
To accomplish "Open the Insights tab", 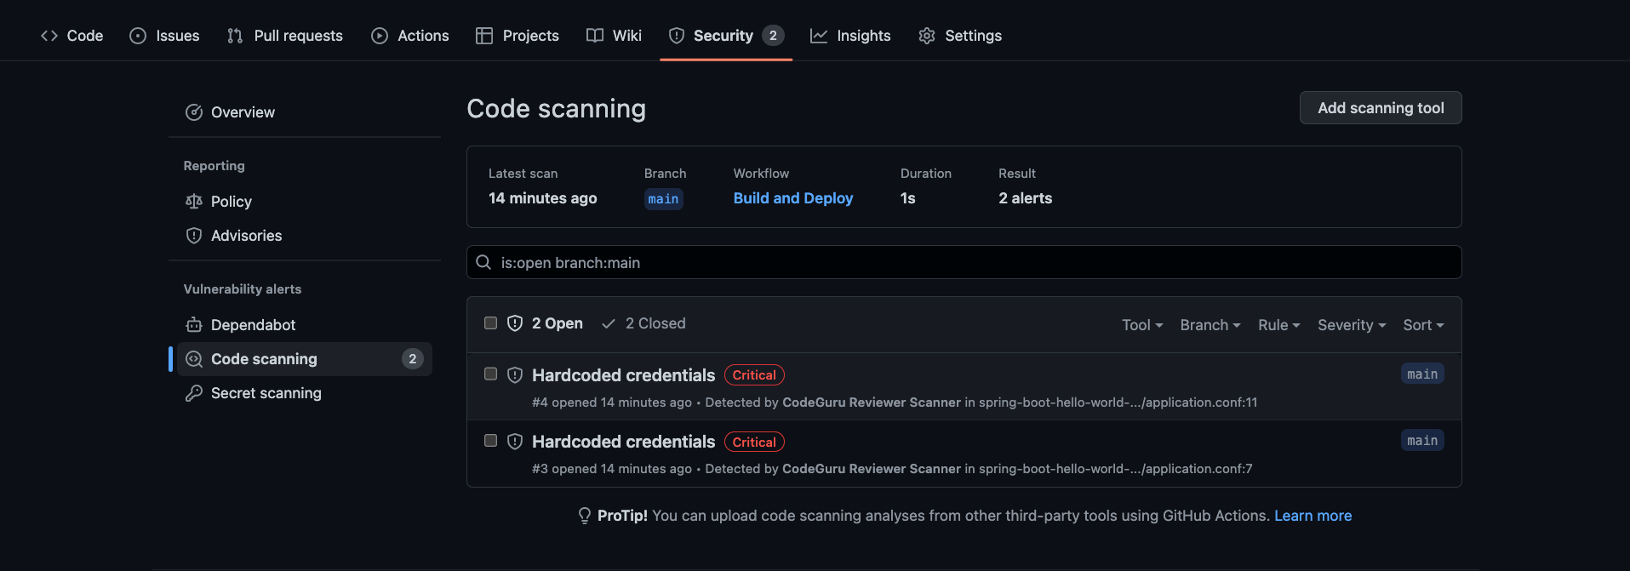I will [x=850, y=36].
